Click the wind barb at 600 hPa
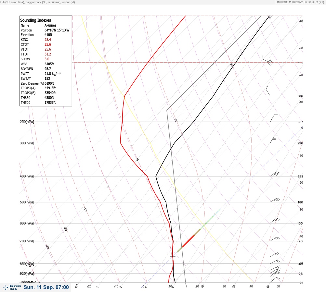The width and height of the screenshot is (326, 292). tap(275, 221)
